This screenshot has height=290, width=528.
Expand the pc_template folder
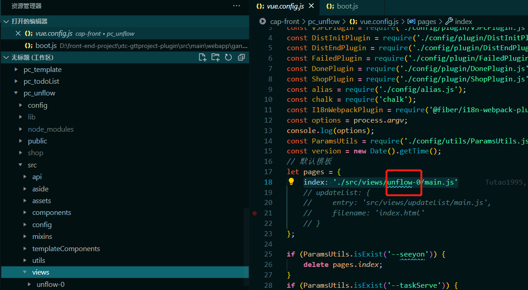(x=42, y=70)
